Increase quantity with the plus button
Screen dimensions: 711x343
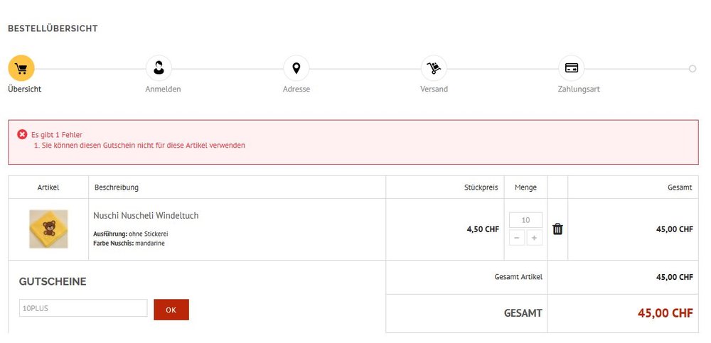[x=534, y=238]
